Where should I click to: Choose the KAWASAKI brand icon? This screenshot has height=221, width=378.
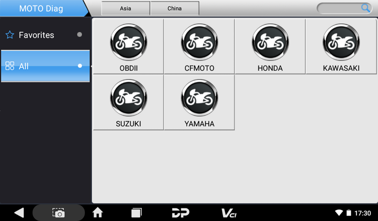pos(341,42)
